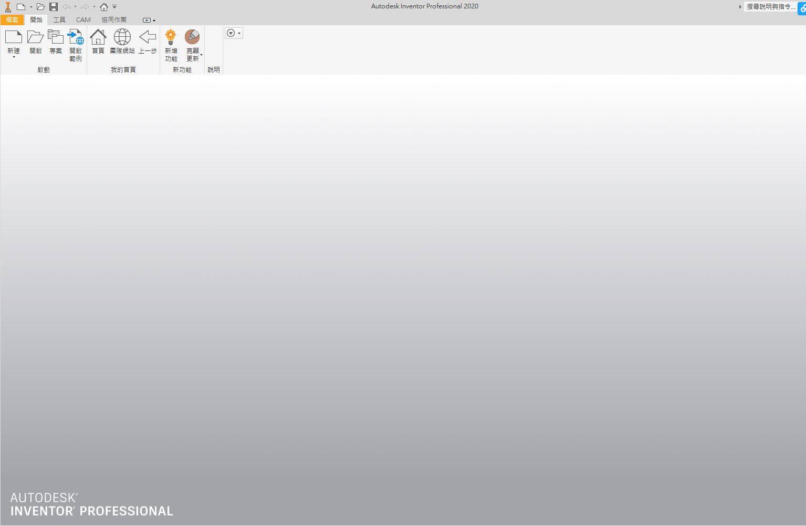This screenshot has height=526, width=806.
Task: Expand the 亮顯更新 dropdown arrow
Action: 201,55
